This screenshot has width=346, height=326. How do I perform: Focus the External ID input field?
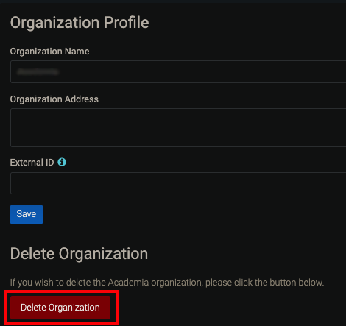178,183
